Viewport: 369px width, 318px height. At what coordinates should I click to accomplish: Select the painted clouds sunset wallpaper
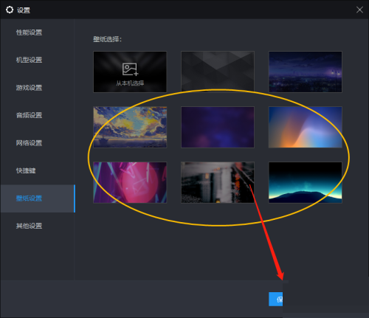(x=130, y=127)
